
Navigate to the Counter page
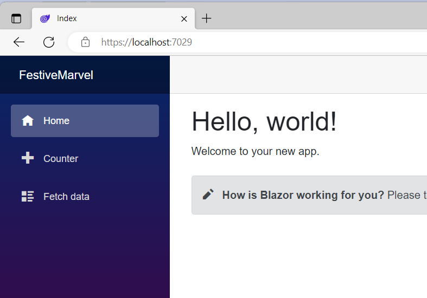[61, 159]
